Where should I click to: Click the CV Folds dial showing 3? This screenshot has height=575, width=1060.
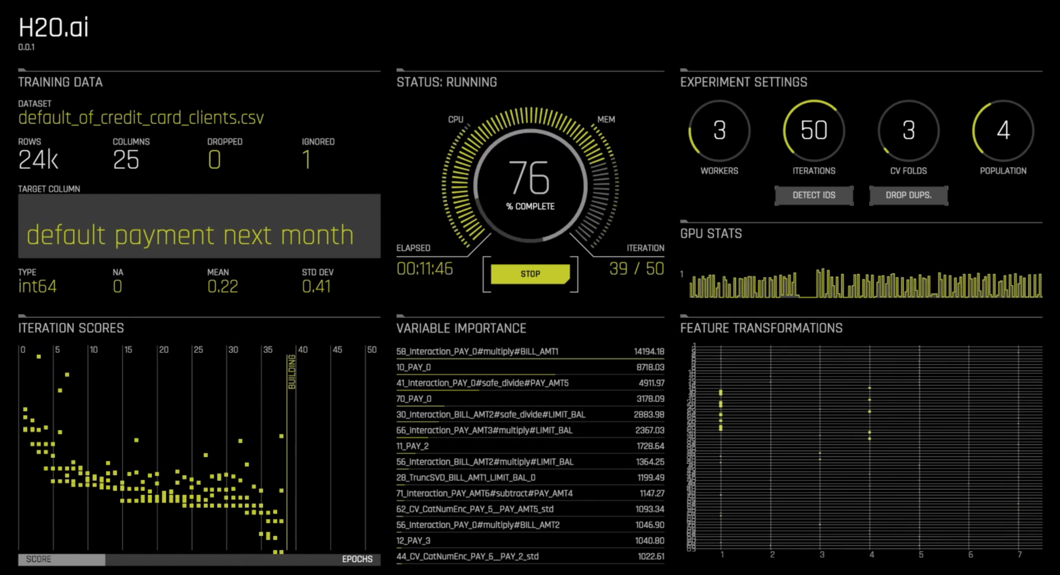pyautogui.click(x=908, y=130)
